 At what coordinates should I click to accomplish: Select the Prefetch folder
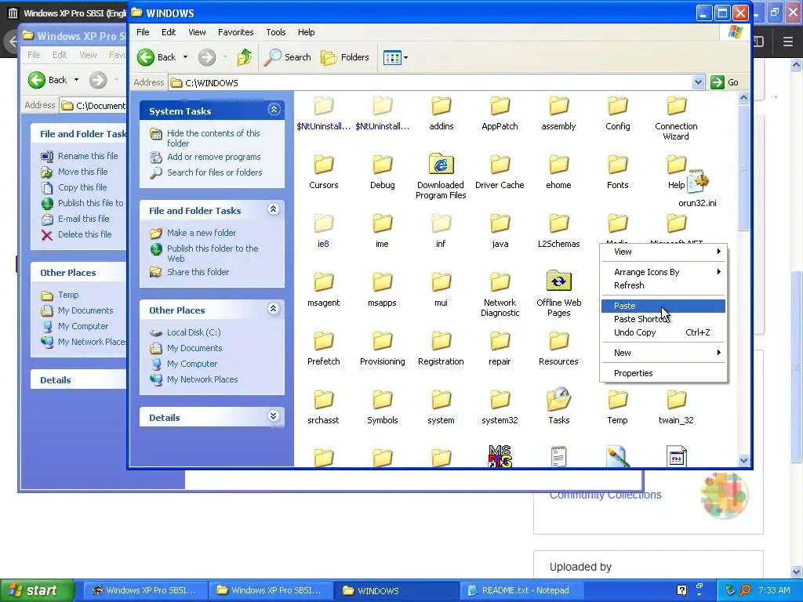point(324,349)
